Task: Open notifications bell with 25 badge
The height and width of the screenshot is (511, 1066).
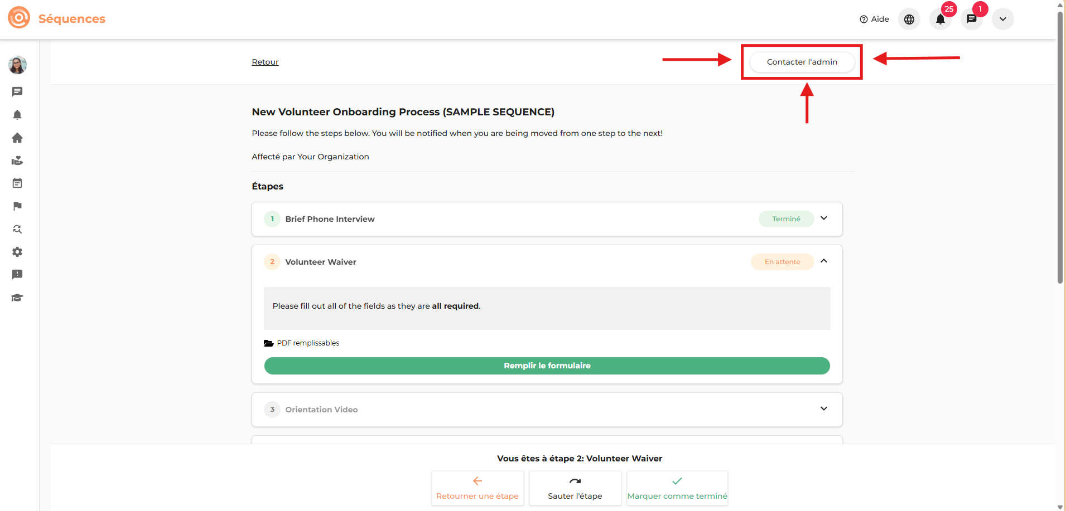Action: tap(940, 20)
